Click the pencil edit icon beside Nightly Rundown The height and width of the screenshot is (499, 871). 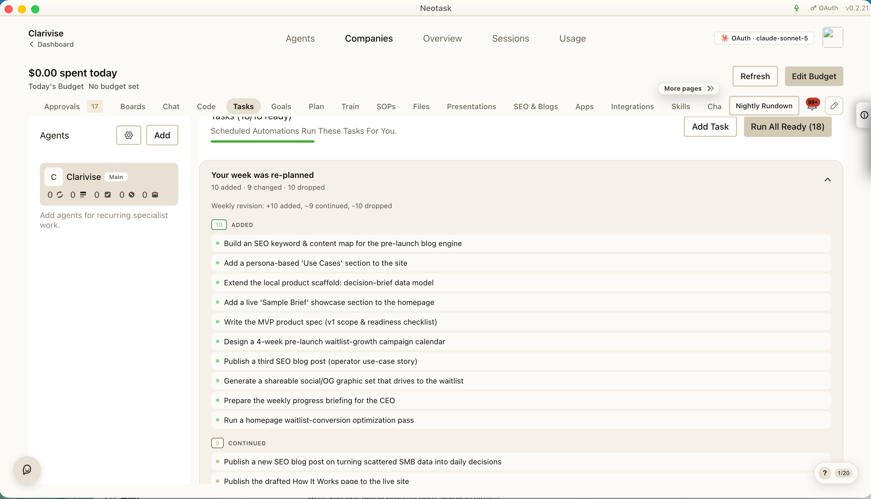coord(834,106)
